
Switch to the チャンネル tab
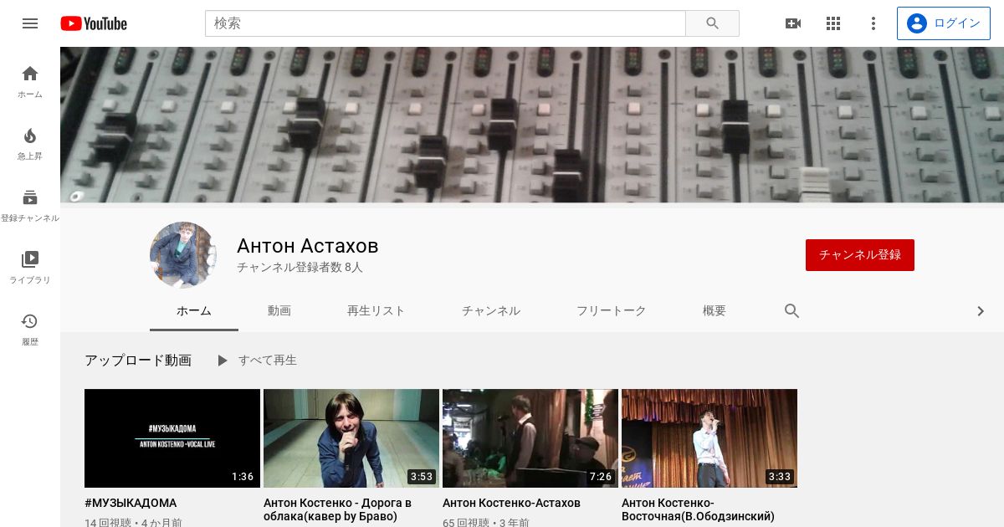click(491, 311)
